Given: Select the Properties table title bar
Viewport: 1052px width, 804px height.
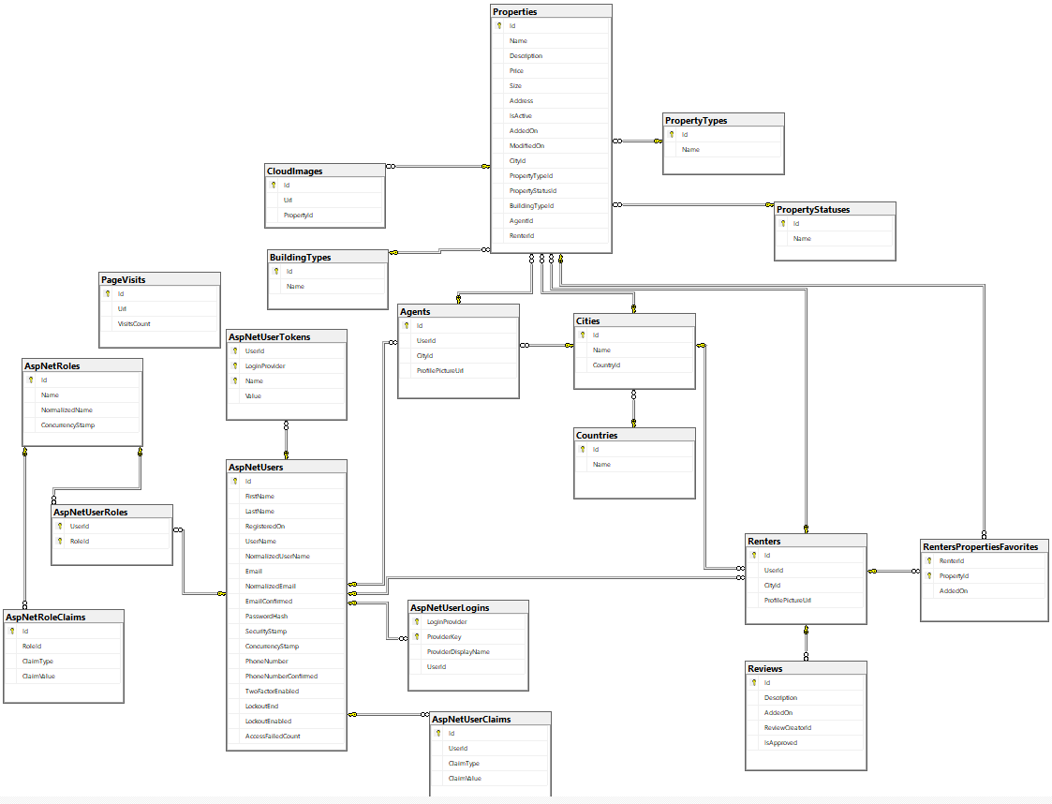Looking at the screenshot, I should [549, 10].
